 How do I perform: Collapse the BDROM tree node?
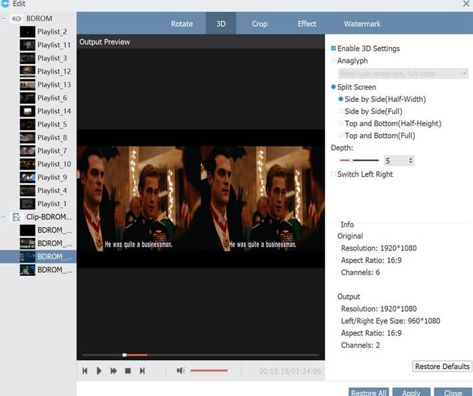click(3, 19)
